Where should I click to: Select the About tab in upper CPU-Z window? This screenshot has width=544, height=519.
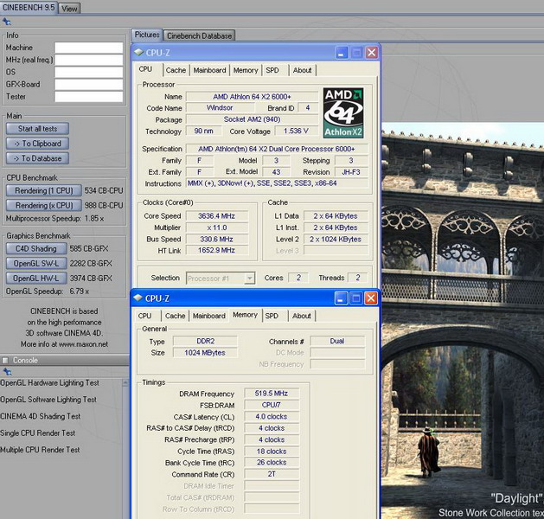(302, 70)
